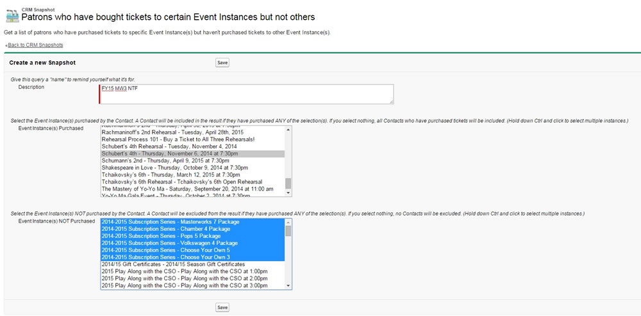The height and width of the screenshot is (316, 641).
Task: Select Subscription Series - Pops 5 Package
Action: click(192, 236)
